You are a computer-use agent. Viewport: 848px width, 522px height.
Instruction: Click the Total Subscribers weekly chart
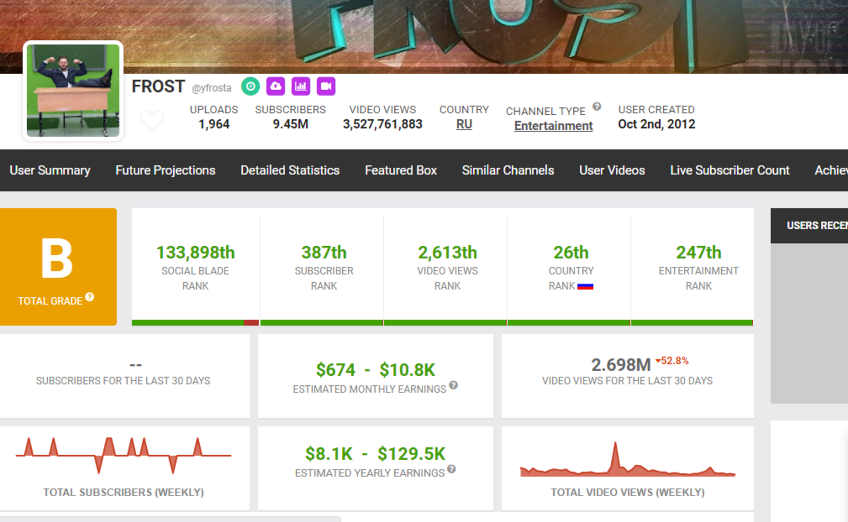click(123, 455)
